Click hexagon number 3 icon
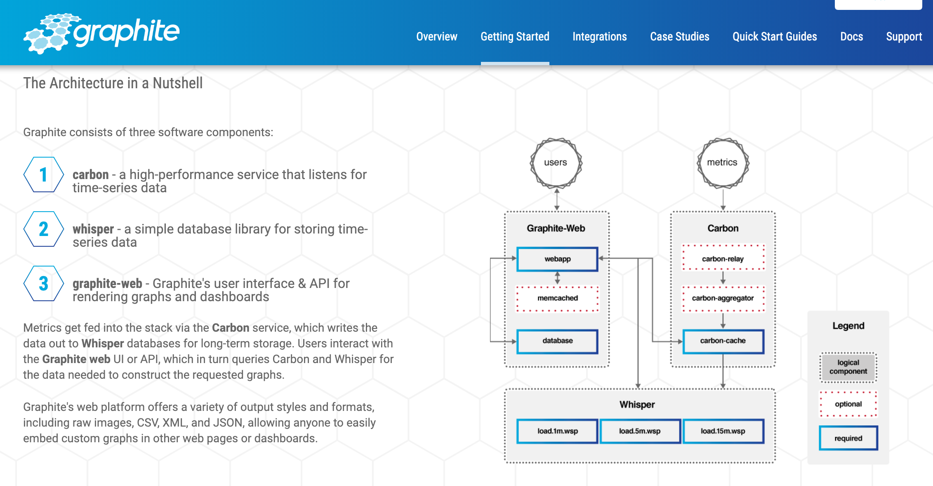The image size is (933, 486). 43,283
